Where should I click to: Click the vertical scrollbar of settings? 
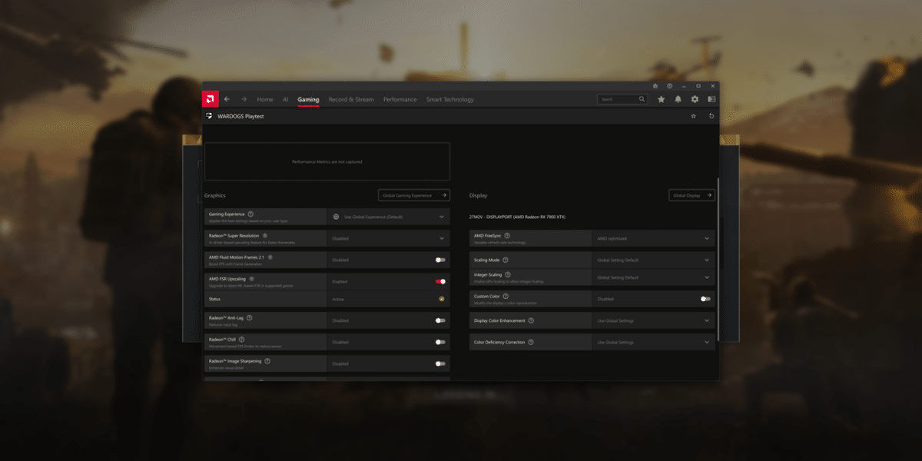tap(718, 260)
